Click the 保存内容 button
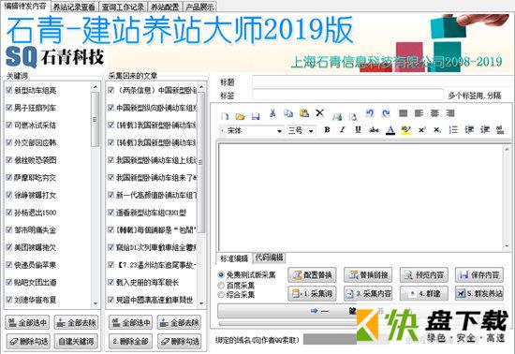The height and width of the screenshot is (354, 515). (479, 275)
